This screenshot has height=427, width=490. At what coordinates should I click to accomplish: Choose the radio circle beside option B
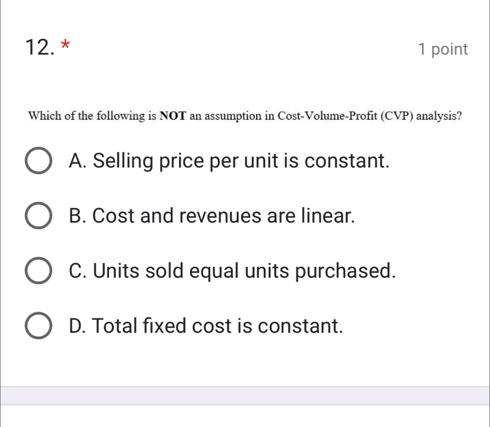(38, 216)
